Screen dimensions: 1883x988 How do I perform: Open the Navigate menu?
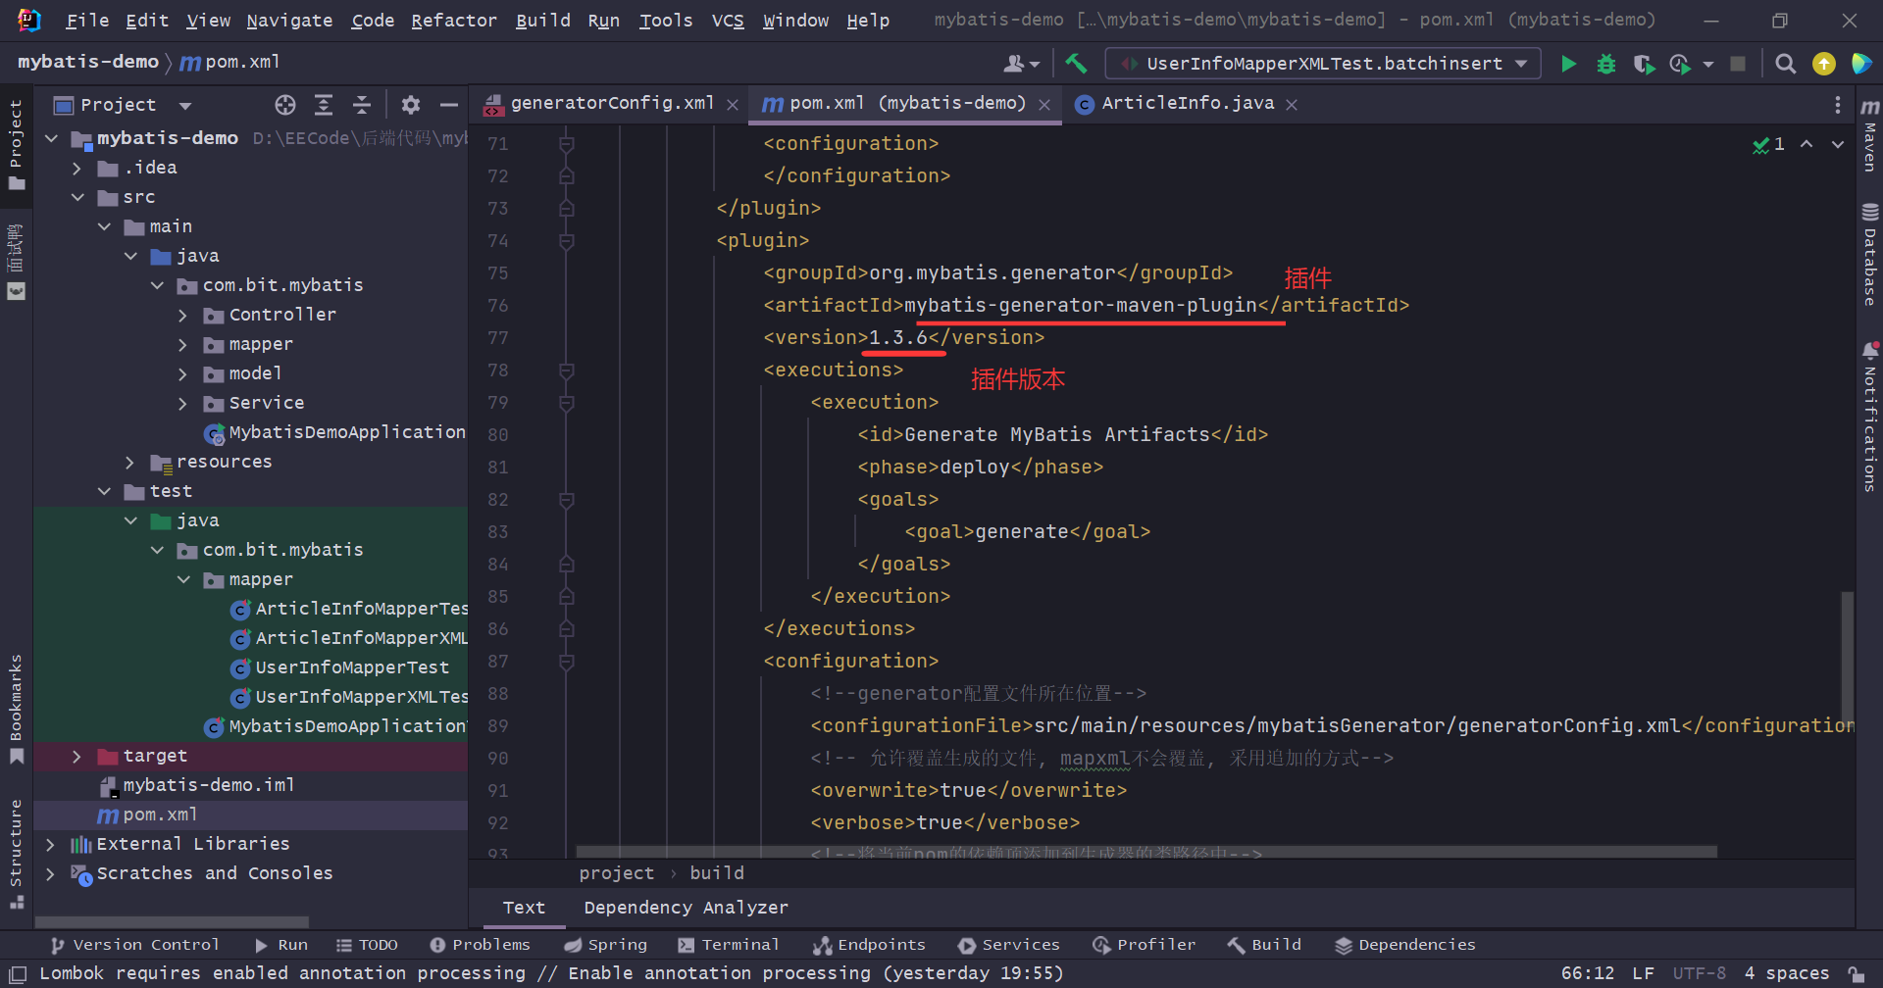(x=289, y=21)
